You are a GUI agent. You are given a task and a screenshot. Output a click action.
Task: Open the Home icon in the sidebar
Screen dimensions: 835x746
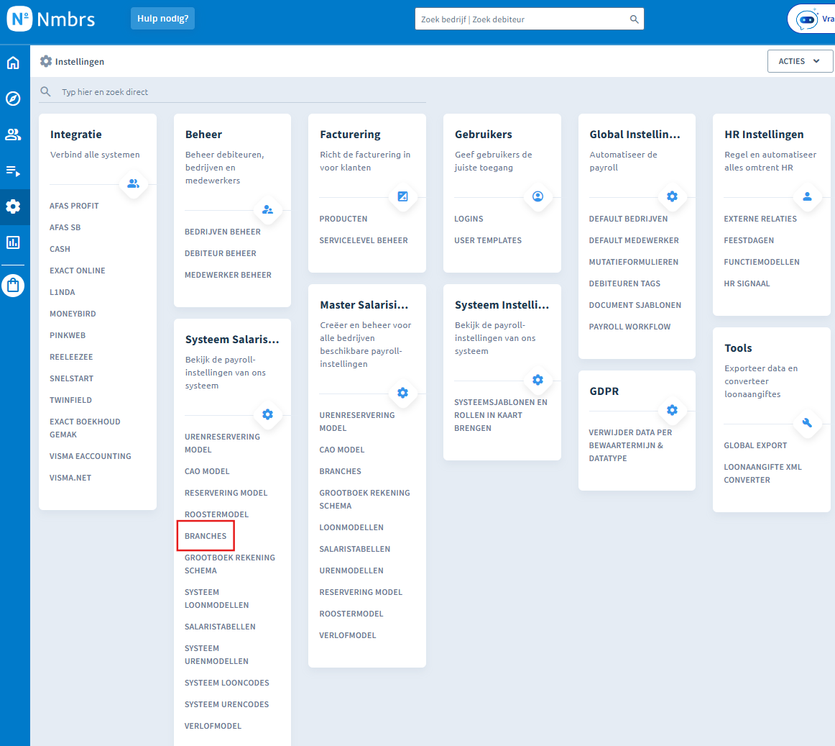(13, 63)
